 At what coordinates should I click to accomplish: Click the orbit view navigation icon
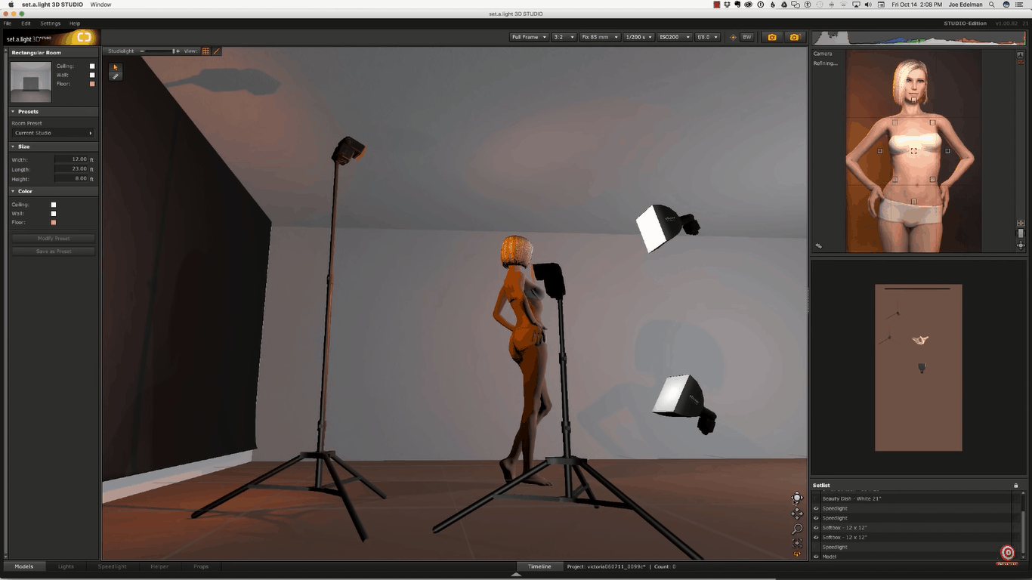(797, 498)
